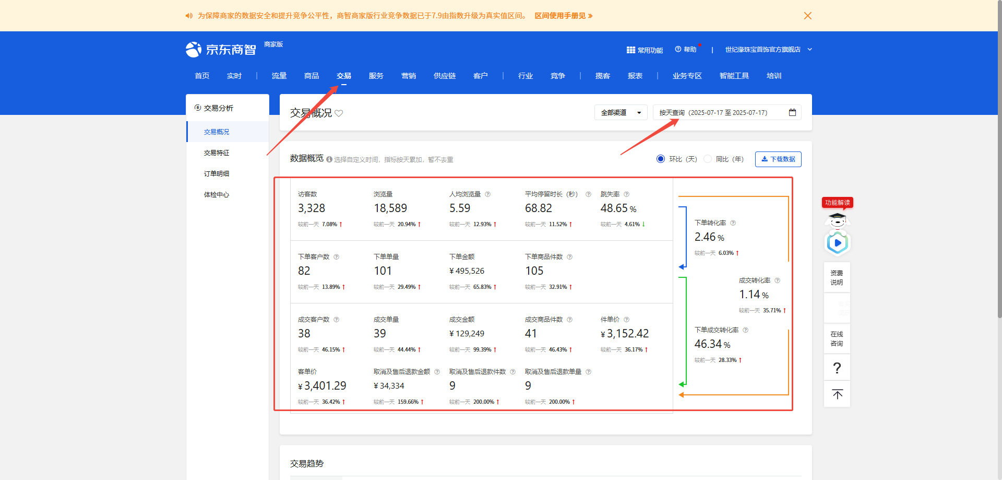Close the top notification banner
This screenshot has width=1002, height=480.
click(x=807, y=16)
